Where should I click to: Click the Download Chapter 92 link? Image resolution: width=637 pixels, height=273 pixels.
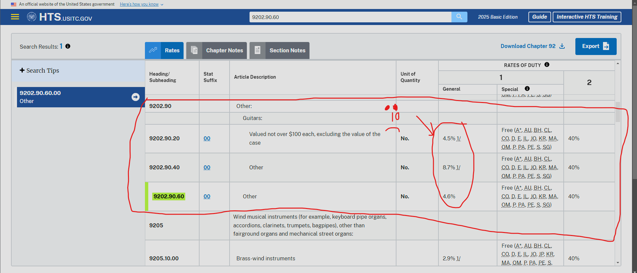pyautogui.click(x=532, y=46)
